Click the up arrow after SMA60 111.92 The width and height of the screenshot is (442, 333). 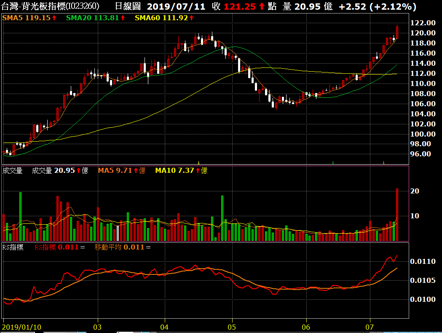(x=191, y=18)
